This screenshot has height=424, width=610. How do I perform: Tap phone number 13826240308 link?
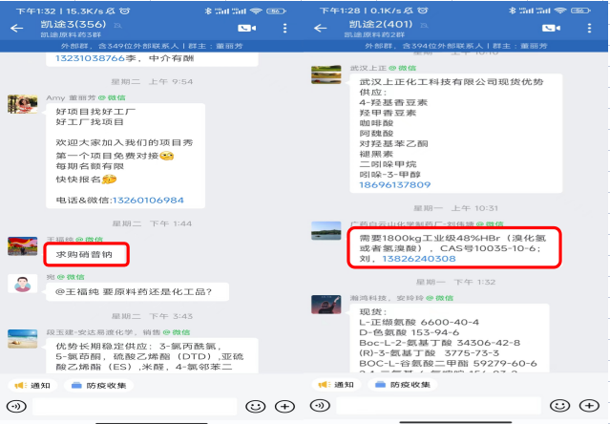(419, 259)
